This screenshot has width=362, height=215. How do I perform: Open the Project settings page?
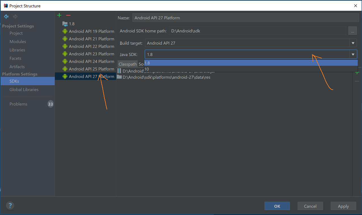(x=16, y=33)
